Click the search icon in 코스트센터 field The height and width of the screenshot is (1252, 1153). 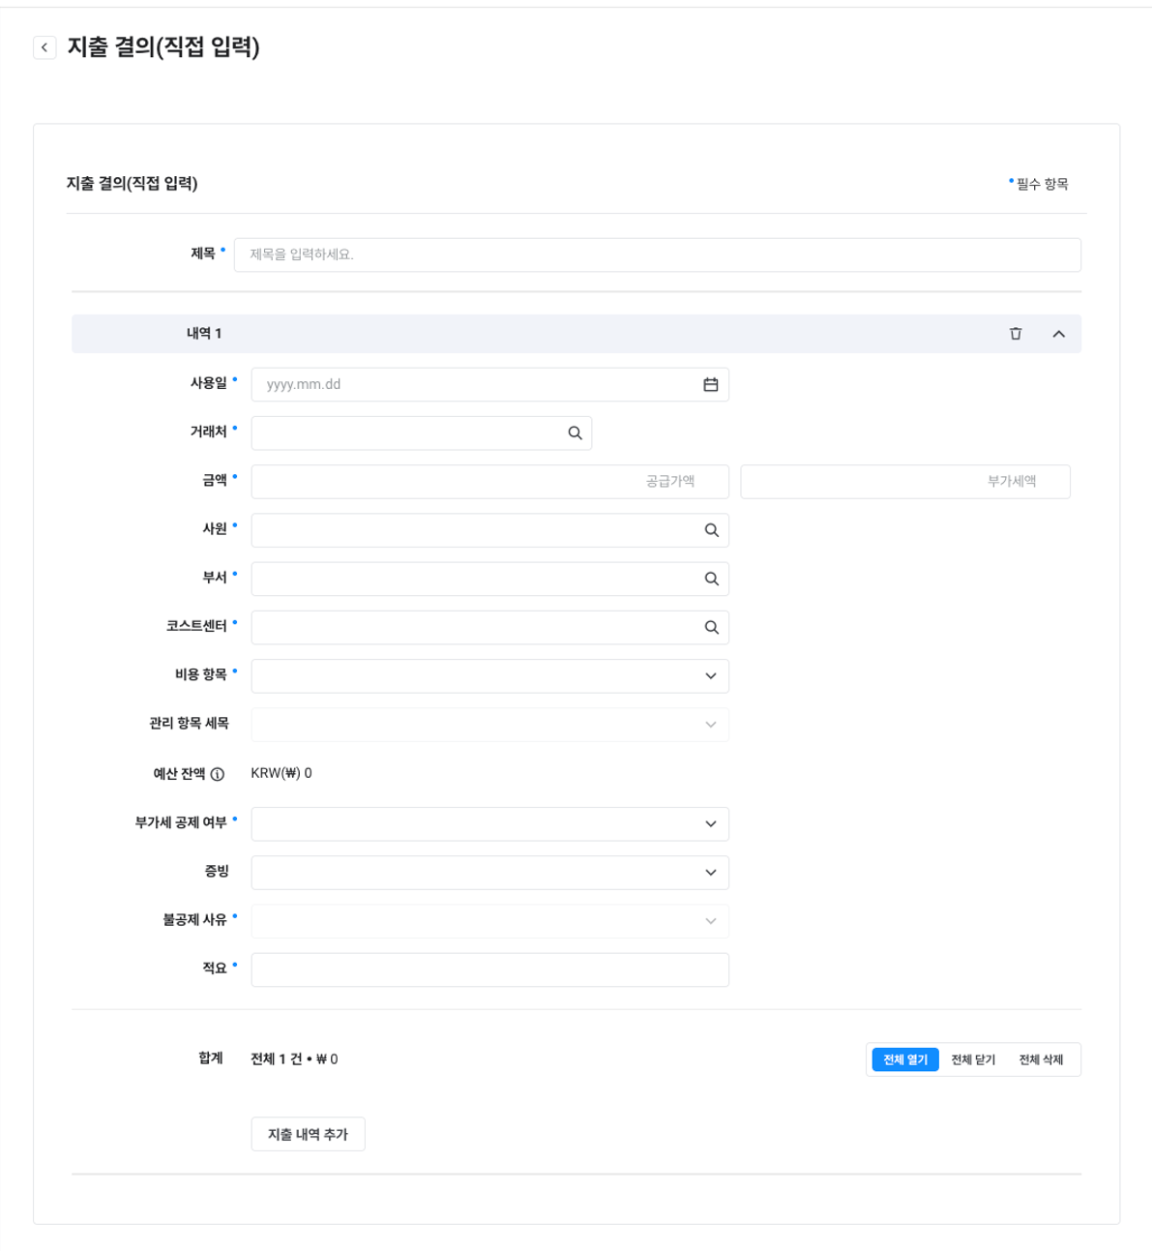pos(711,627)
